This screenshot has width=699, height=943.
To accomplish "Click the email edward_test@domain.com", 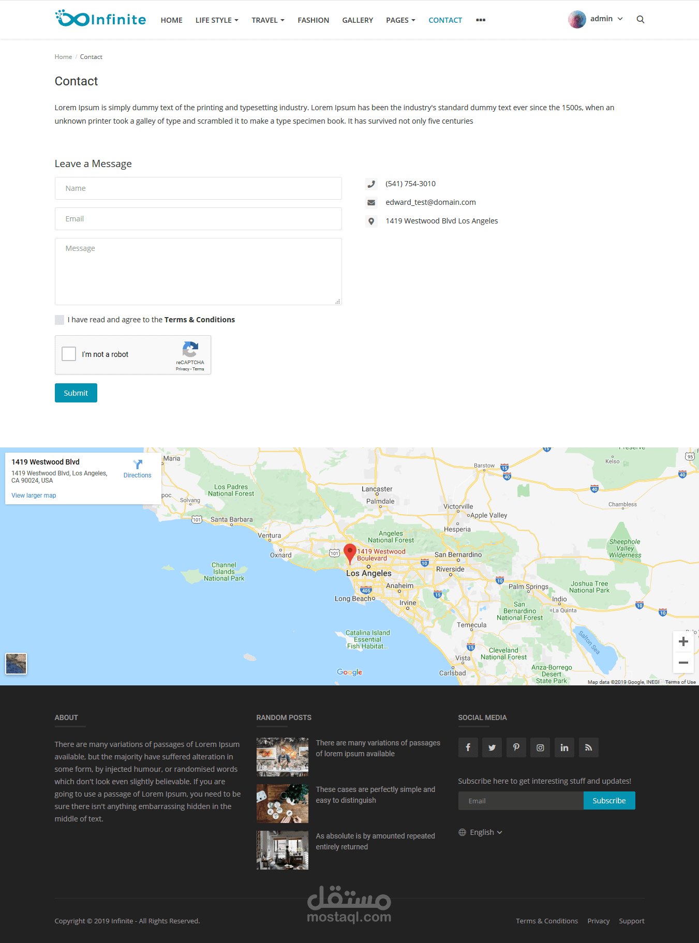I will click(430, 202).
